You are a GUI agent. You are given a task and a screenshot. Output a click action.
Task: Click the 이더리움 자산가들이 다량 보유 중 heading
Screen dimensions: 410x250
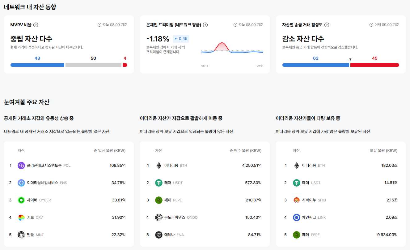tap(308, 118)
